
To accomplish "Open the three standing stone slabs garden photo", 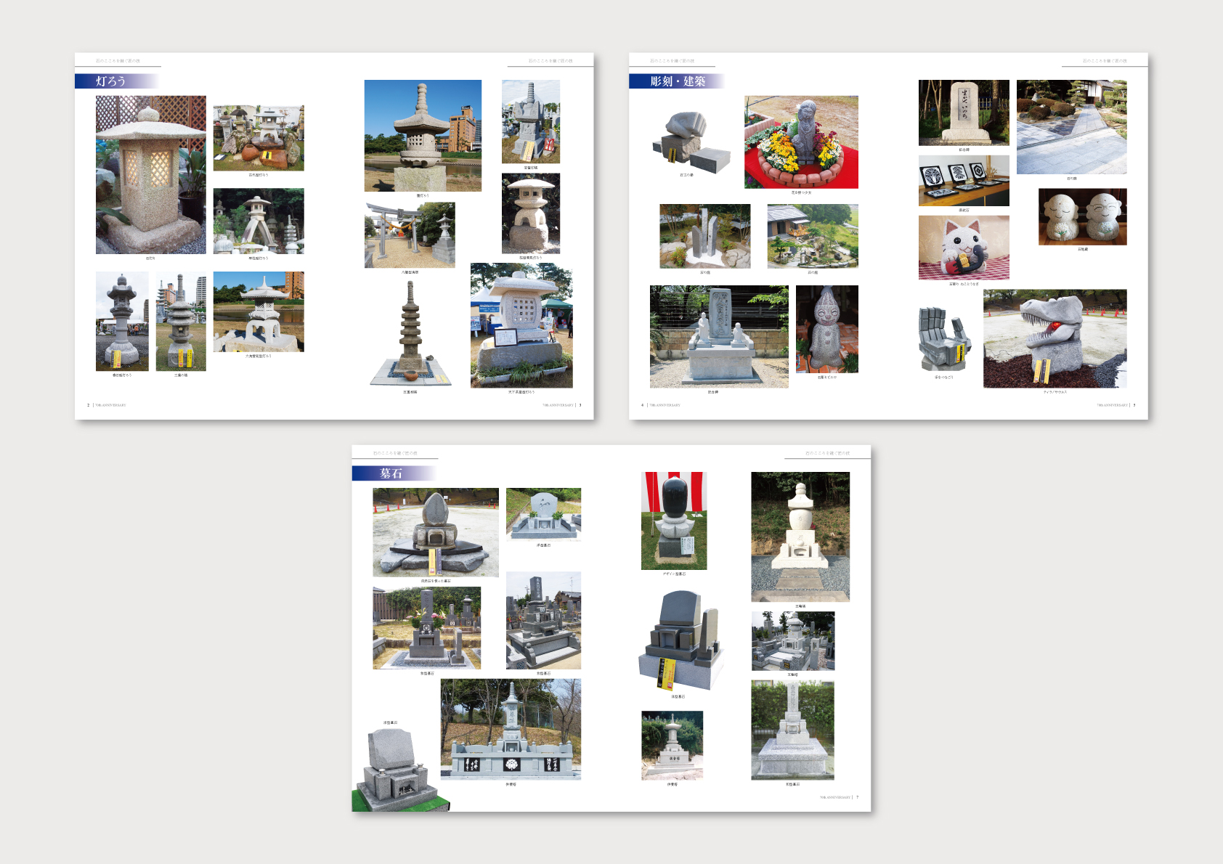I will pyautogui.click(x=704, y=236).
